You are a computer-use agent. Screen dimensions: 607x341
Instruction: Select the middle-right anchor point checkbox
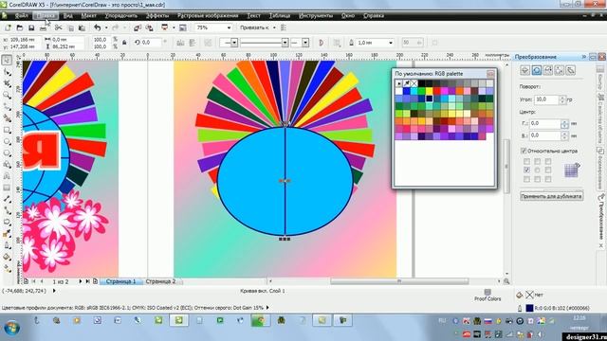(548, 170)
